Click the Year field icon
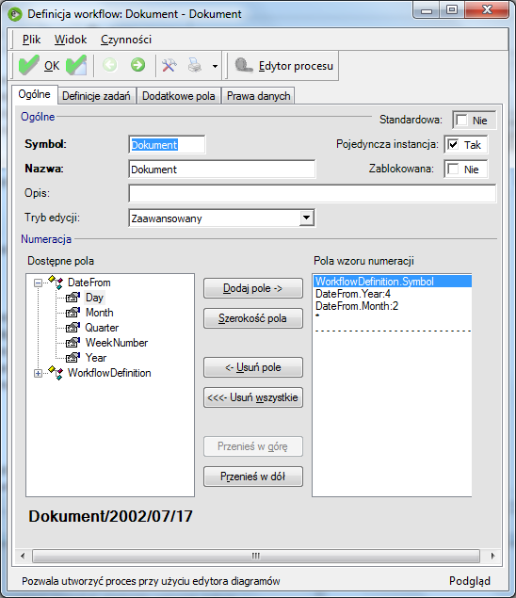The image size is (516, 598). [x=73, y=358]
